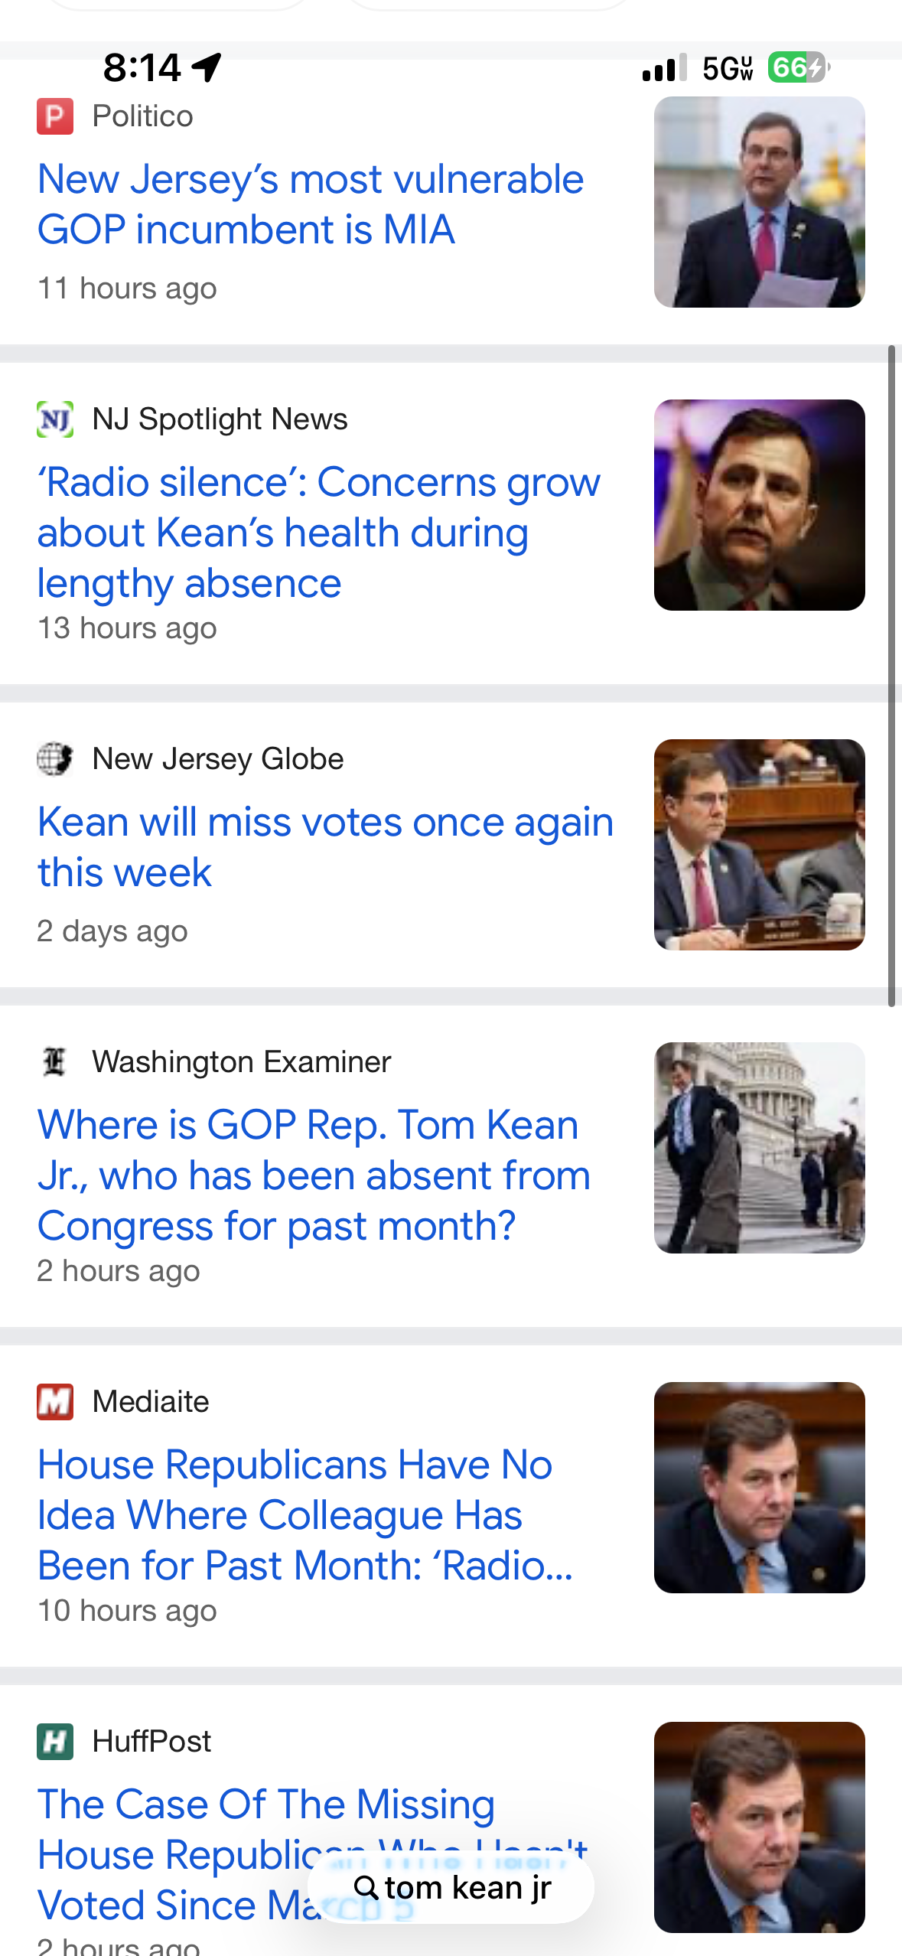The height and width of the screenshot is (1956, 902).
Task: Tap the Politico article thumbnail image
Action: [759, 202]
